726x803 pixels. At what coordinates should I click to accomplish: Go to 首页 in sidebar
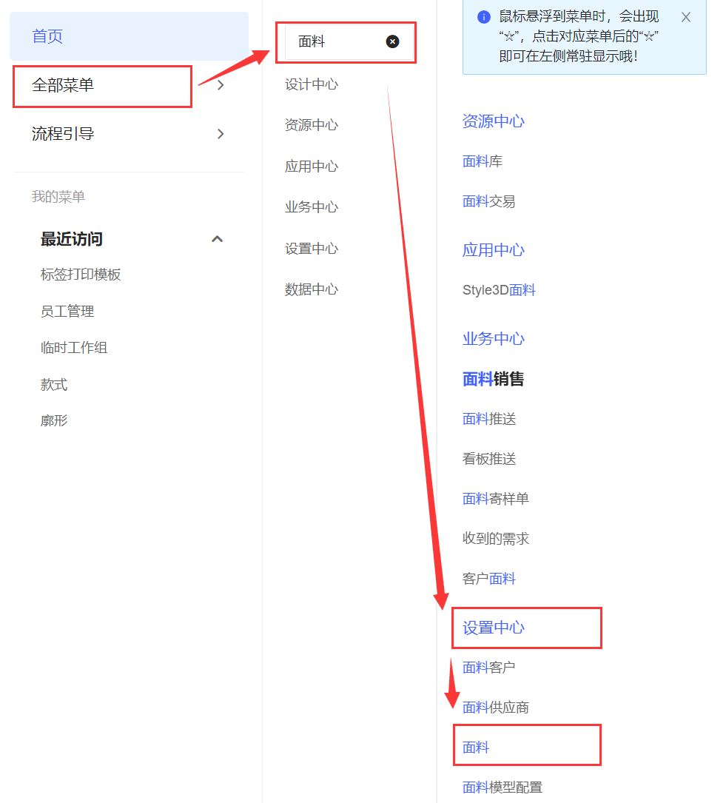pos(48,36)
